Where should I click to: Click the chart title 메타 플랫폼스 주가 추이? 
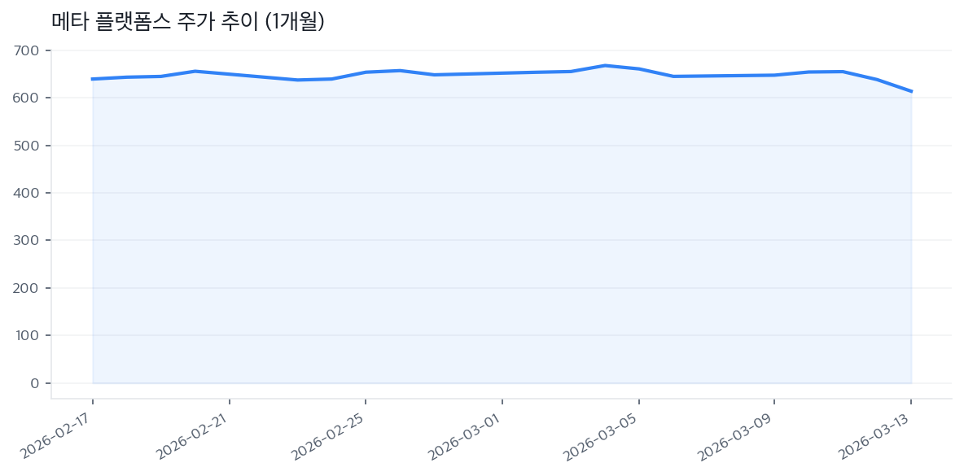tap(188, 22)
